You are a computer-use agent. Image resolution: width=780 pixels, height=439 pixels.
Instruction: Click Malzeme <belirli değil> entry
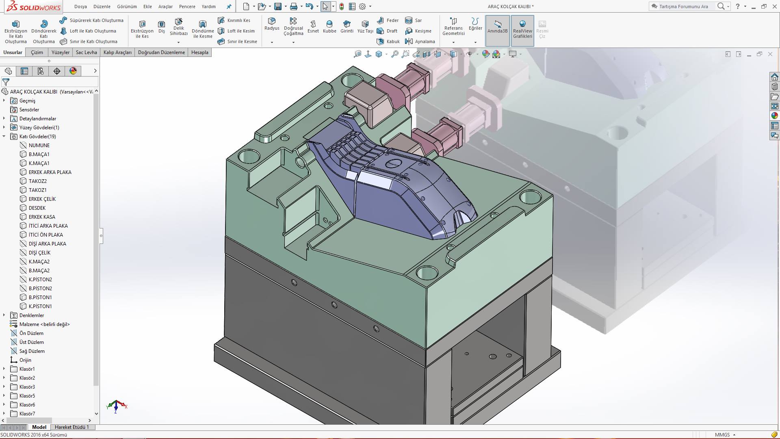[45, 324]
